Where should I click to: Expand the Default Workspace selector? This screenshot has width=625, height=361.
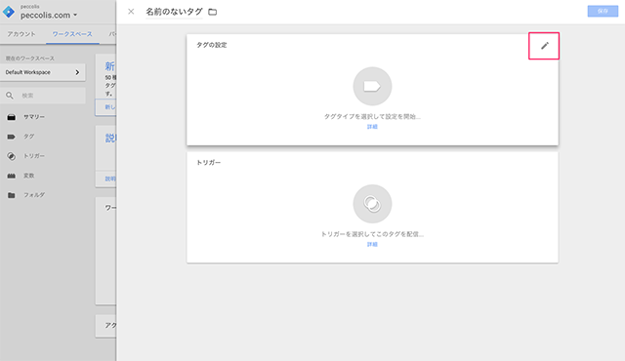pos(43,72)
